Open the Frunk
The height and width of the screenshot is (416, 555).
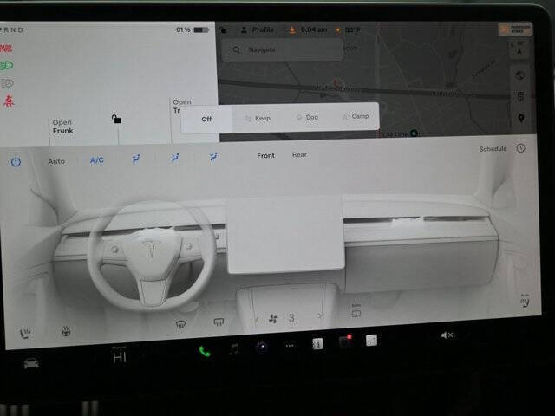pos(62,127)
